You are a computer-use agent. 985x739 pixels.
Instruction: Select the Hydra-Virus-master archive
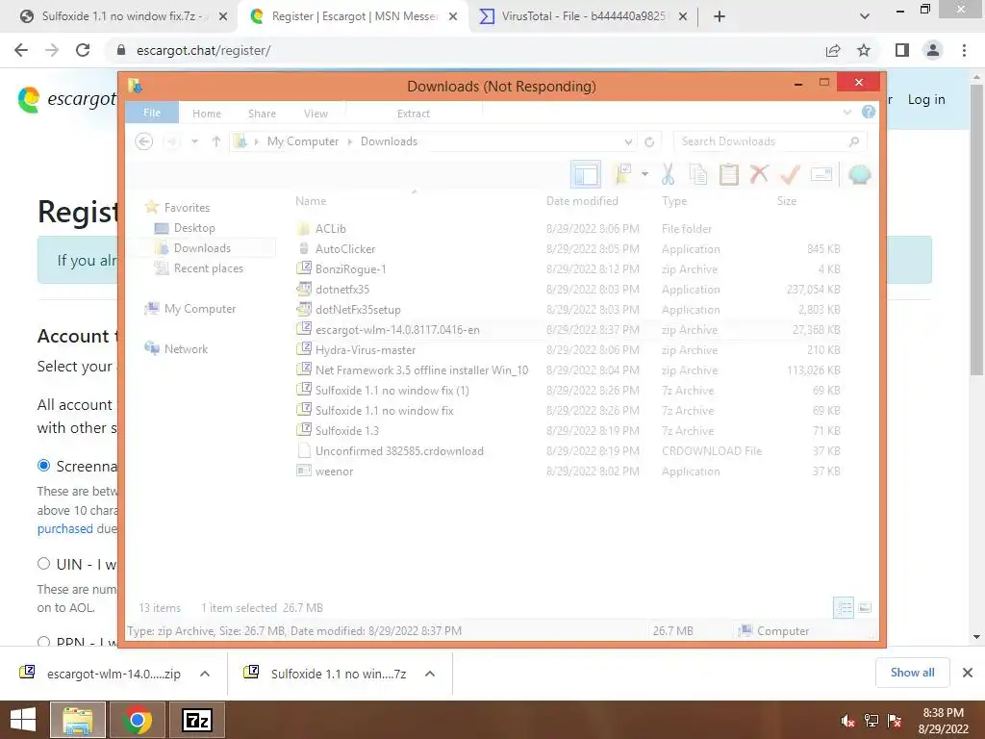coord(365,350)
